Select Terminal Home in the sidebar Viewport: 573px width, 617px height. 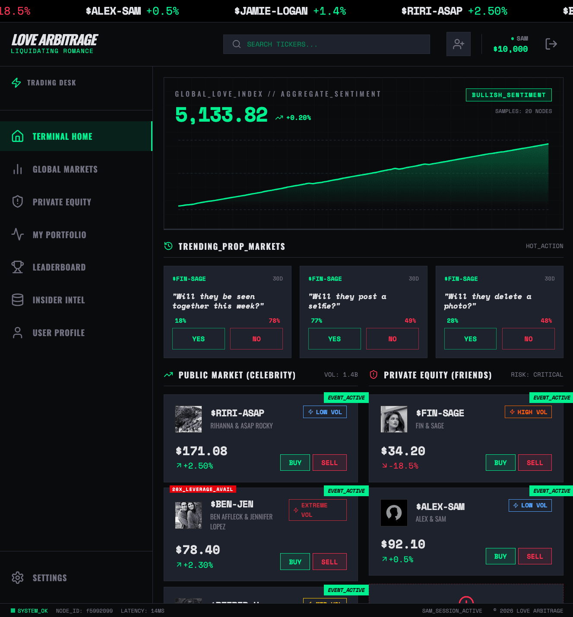click(x=62, y=136)
